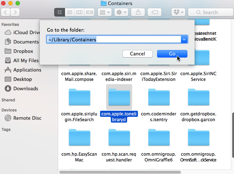This screenshot has width=234, height=174.
Task: Click the horizontal scrollbar at the bottom
Action: (x=120, y=172)
